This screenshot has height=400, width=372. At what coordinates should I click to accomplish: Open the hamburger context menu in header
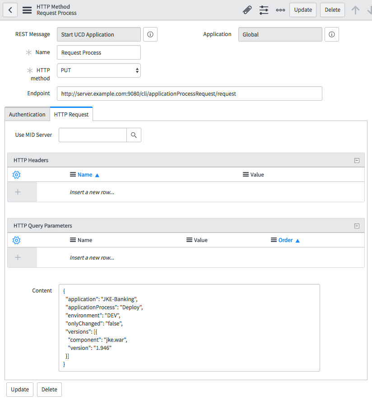pos(27,10)
